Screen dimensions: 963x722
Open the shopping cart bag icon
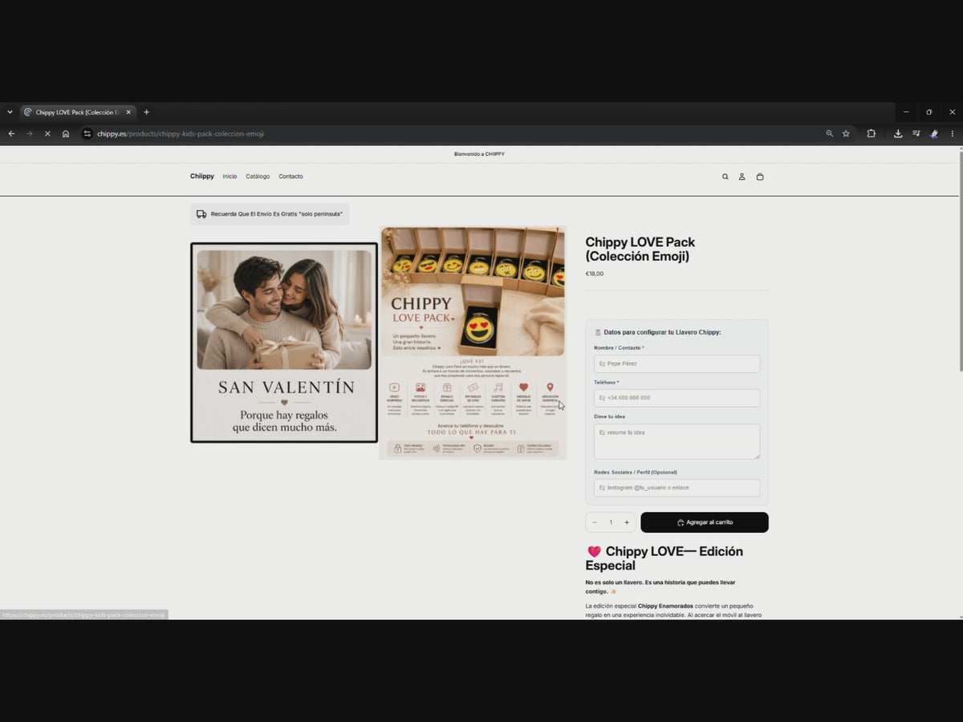[x=760, y=176]
